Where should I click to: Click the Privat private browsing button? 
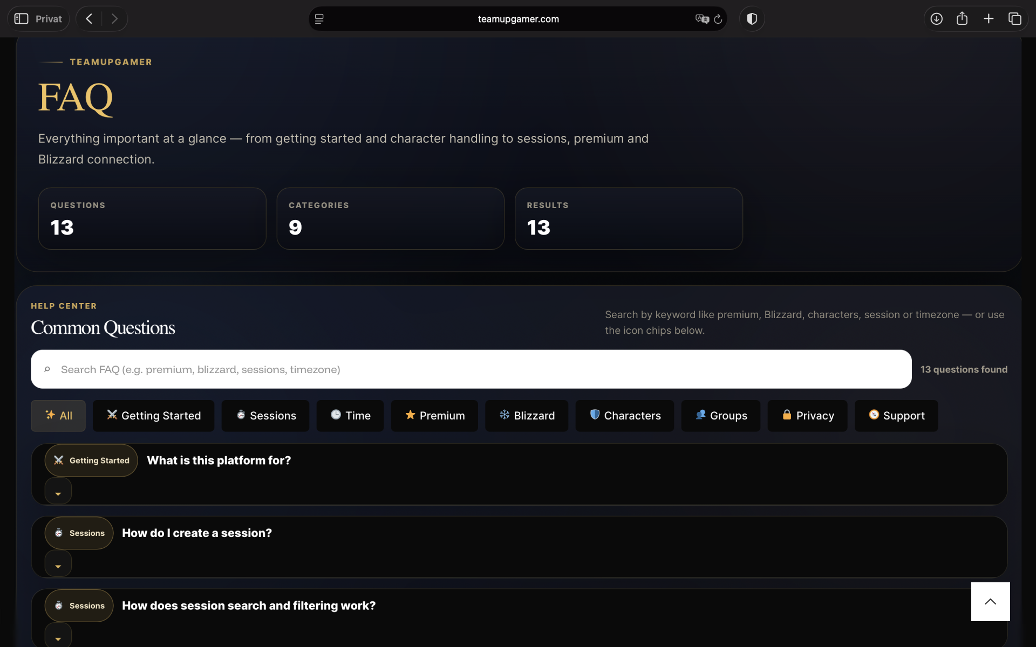coord(38,18)
